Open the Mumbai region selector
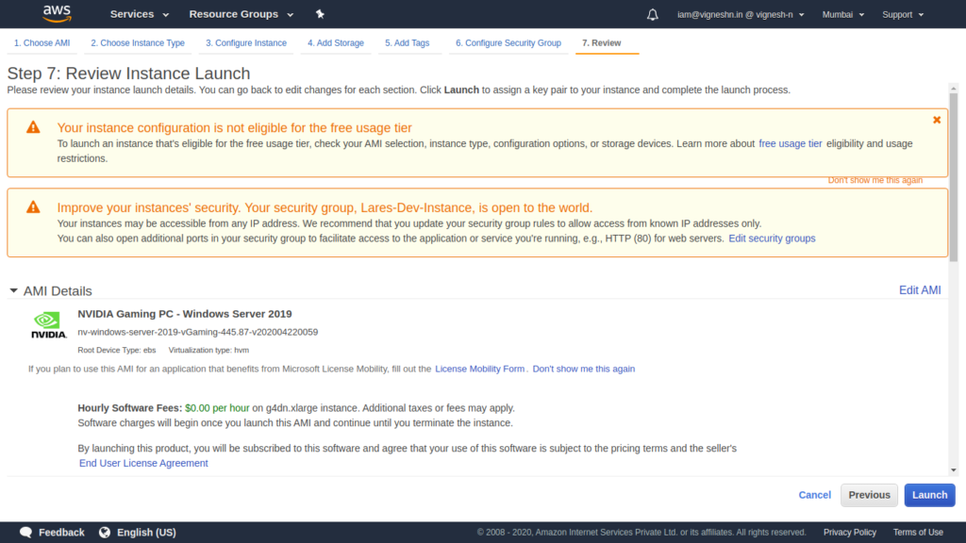 (842, 14)
